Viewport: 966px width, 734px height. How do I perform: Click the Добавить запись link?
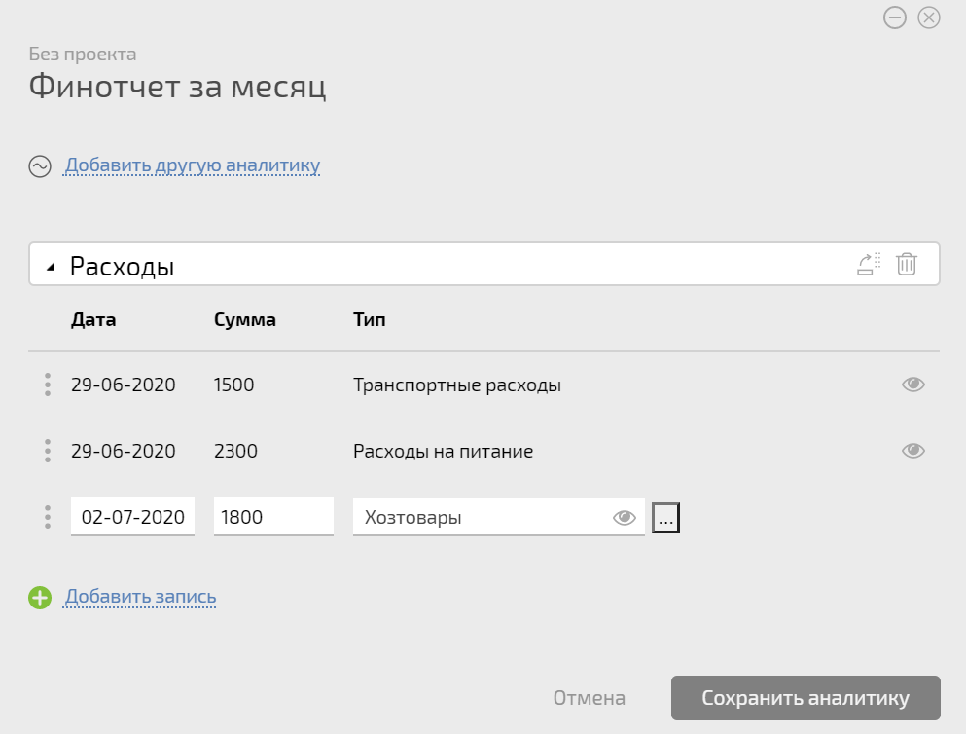pyautogui.click(x=140, y=597)
